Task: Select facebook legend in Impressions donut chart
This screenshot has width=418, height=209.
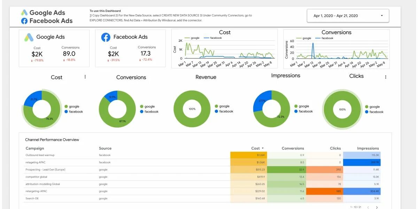Action: (x=304, y=111)
